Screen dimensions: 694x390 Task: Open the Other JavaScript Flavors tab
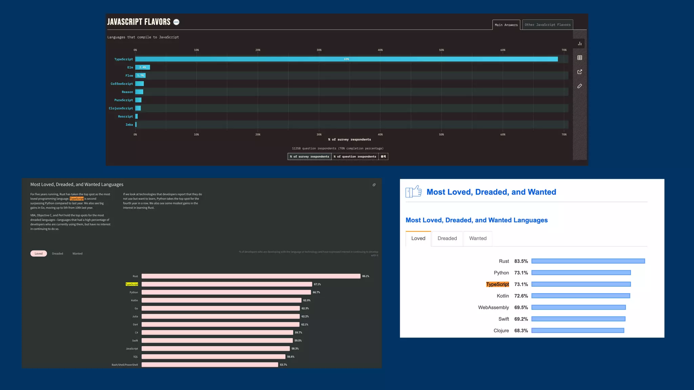(x=547, y=25)
